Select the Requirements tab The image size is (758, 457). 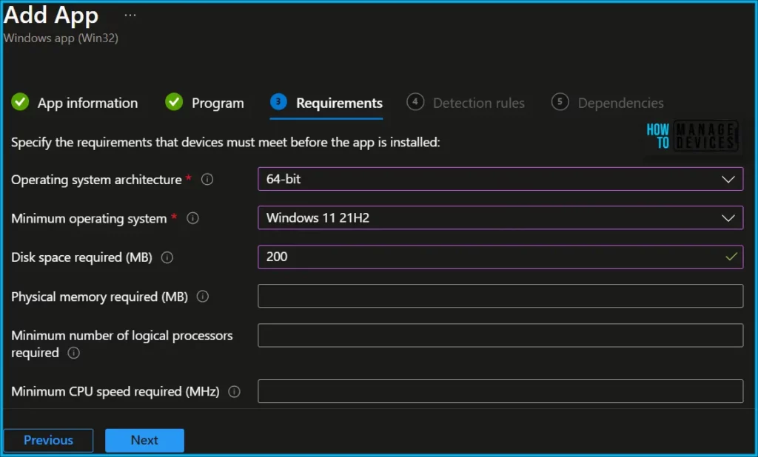pos(326,103)
